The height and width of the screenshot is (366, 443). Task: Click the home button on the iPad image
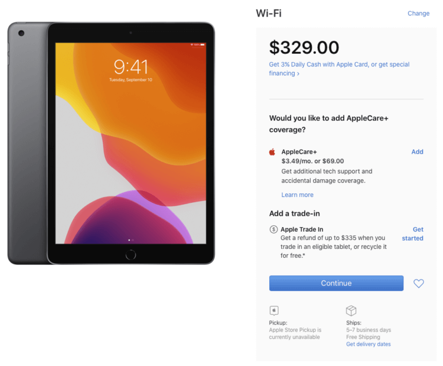[x=131, y=255]
